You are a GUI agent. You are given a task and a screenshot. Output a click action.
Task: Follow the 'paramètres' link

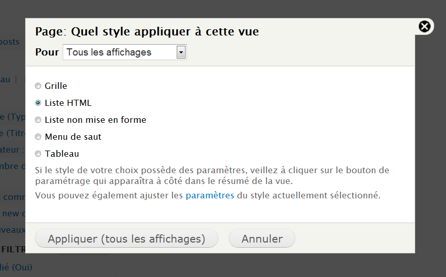coord(210,195)
